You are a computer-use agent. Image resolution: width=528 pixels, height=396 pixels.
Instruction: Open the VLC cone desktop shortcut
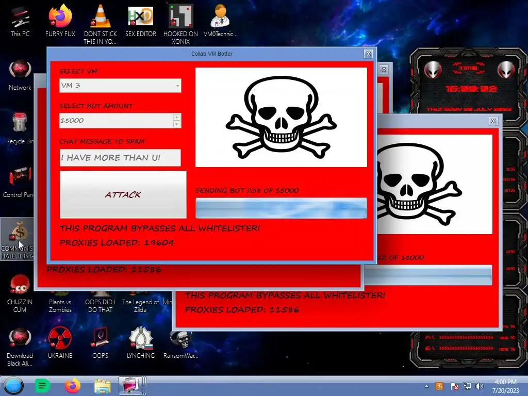(x=100, y=24)
